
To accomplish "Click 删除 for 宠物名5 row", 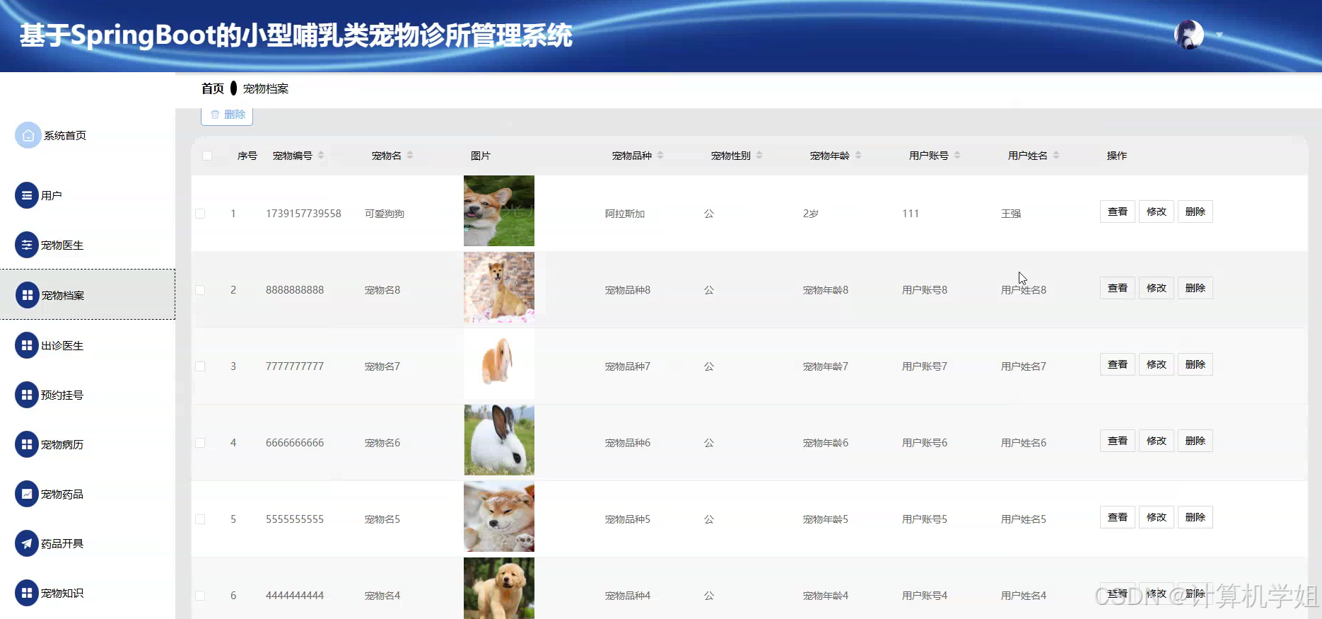I will [x=1195, y=517].
